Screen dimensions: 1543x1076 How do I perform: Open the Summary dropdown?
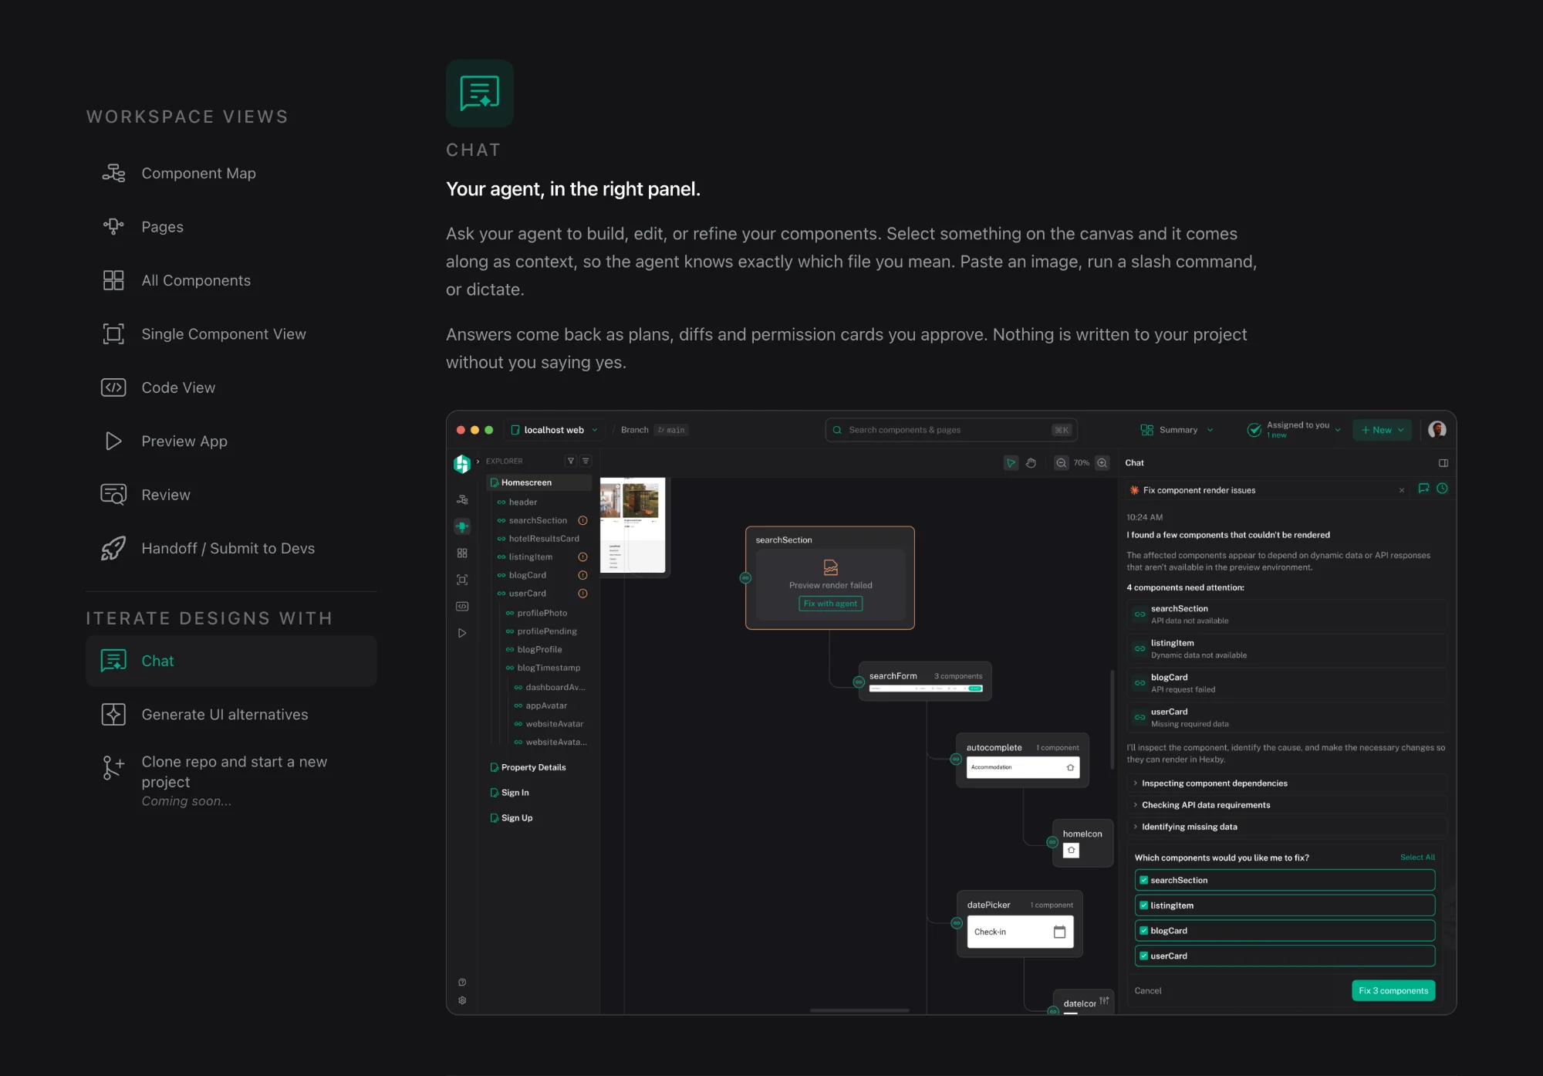(1177, 430)
